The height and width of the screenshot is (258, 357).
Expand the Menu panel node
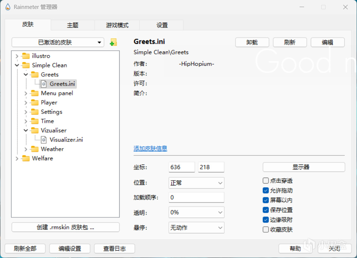(26, 93)
